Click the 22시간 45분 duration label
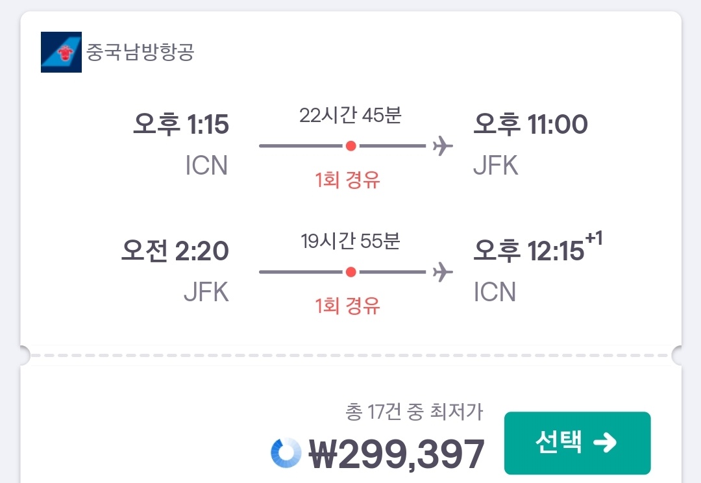 point(350,116)
